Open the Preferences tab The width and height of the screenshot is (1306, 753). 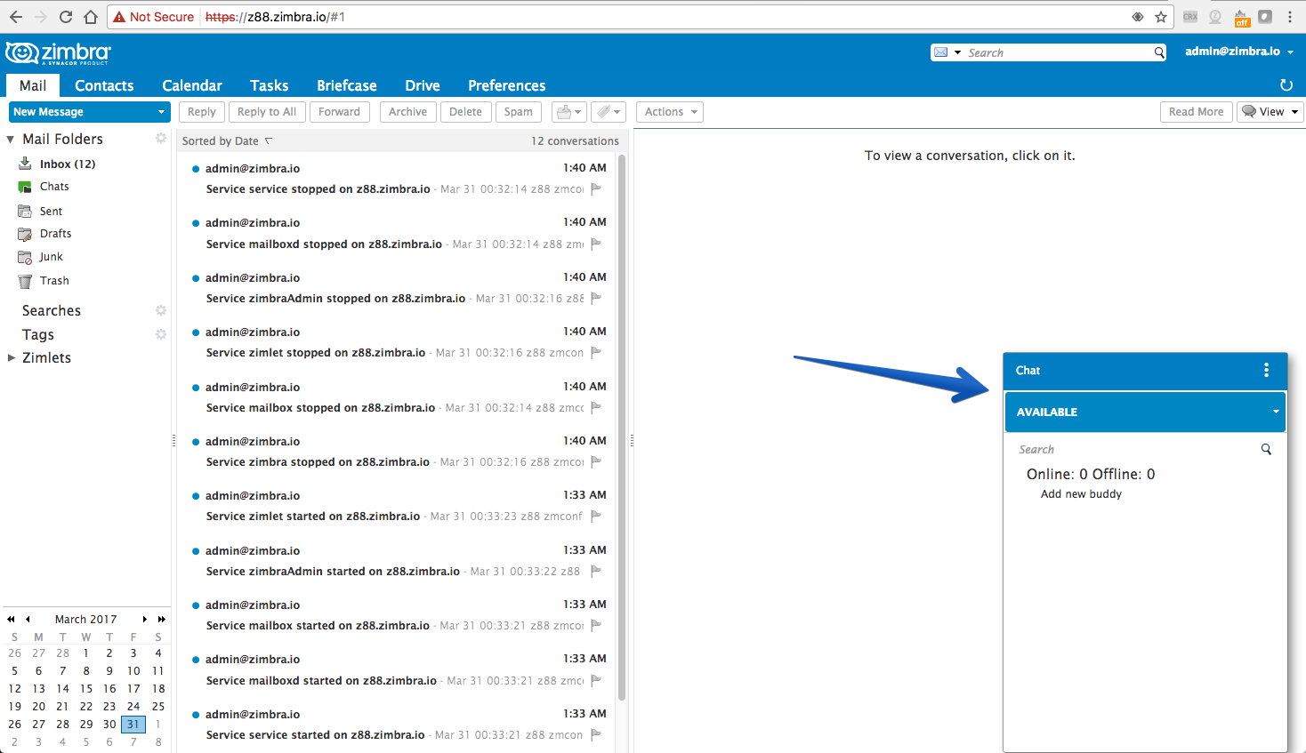point(507,85)
